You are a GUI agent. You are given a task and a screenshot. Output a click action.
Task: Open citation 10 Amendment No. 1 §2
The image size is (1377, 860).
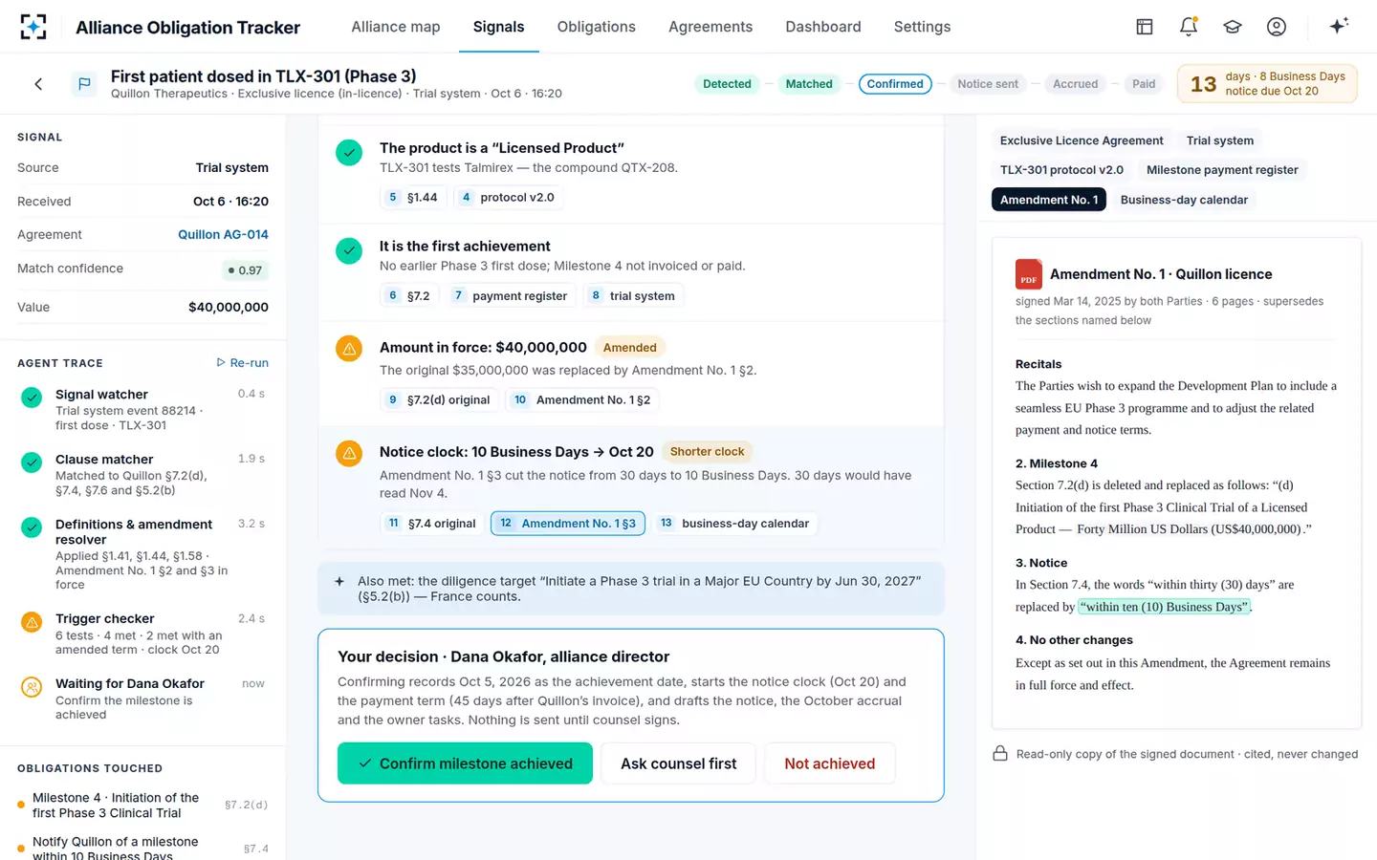click(583, 400)
